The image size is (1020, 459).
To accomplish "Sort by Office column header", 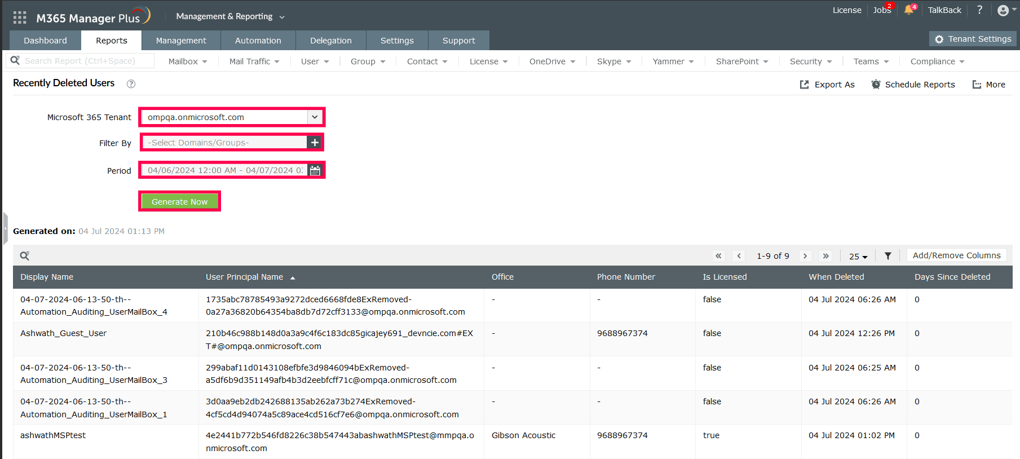I will pos(502,277).
